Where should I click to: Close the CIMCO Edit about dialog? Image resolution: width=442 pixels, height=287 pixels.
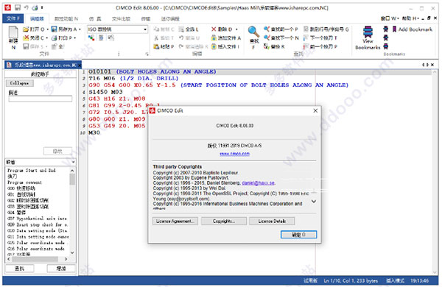(315, 110)
